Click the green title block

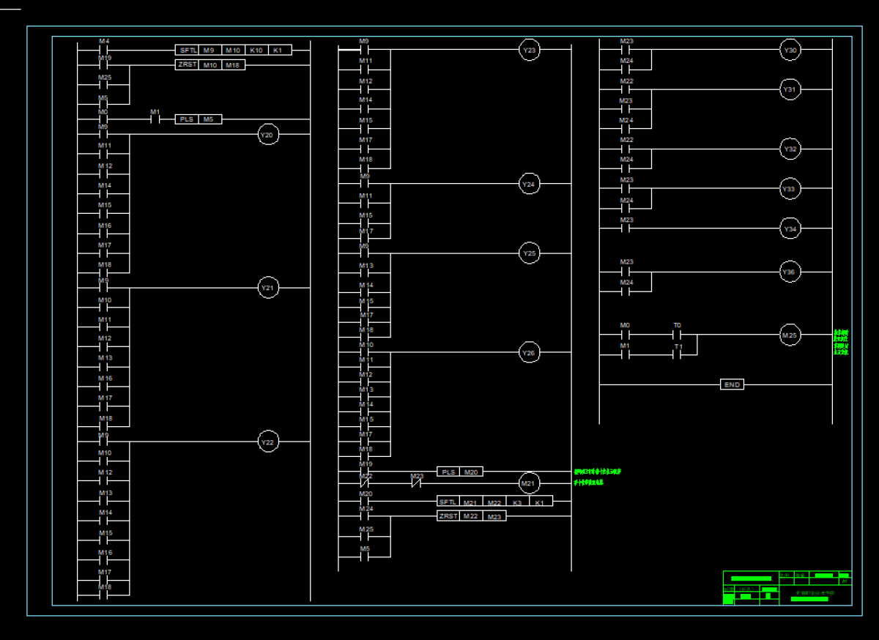click(x=787, y=588)
